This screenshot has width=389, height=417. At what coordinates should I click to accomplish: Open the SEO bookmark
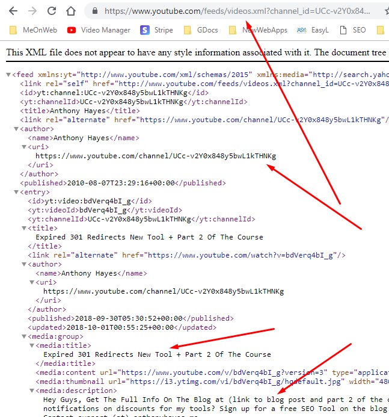353,30
